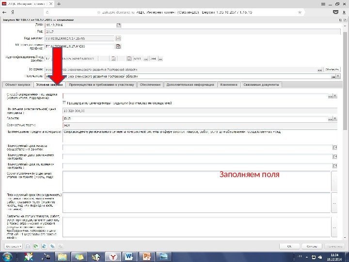Open Получатель lookup ellipsis button
The height and width of the screenshot is (262, 349).
point(333,77)
